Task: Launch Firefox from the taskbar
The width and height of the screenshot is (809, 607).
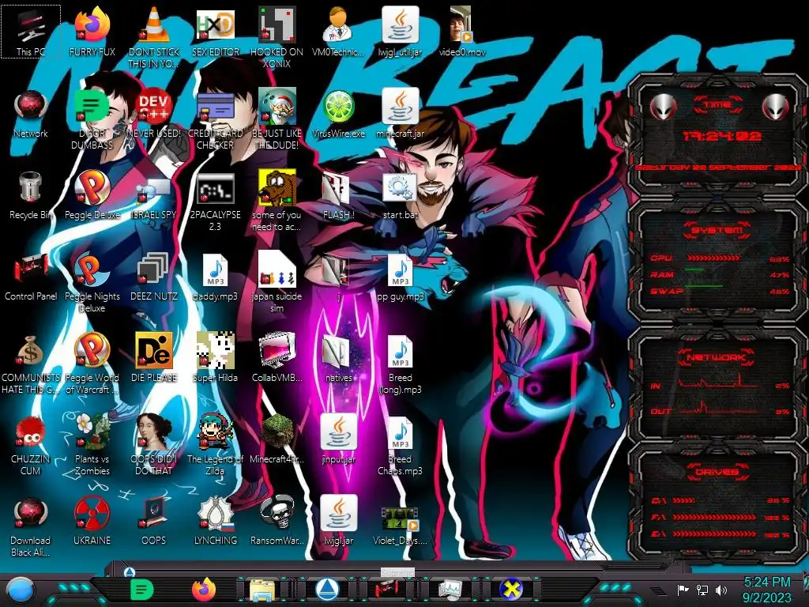Action: [x=204, y=590]
